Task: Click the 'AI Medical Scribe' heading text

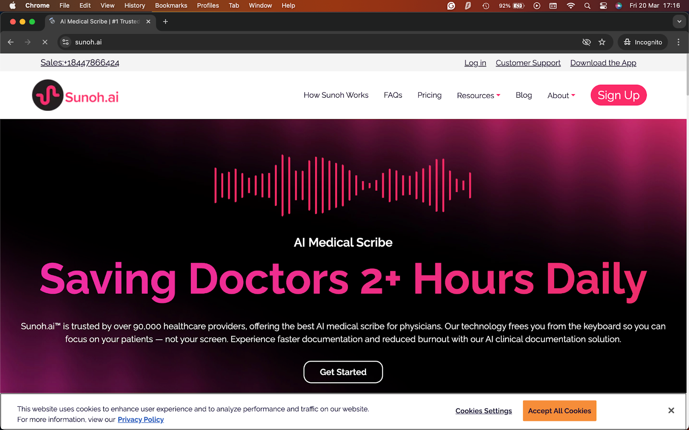Action: click(x=343, y=243)
